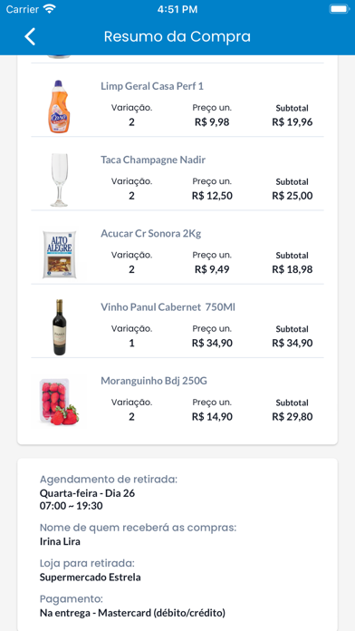Image resolution: width=355 pixels, height=631 pixels.
Task: Select the Moranguinho Bdj 250G title
Action: (154, 381)
